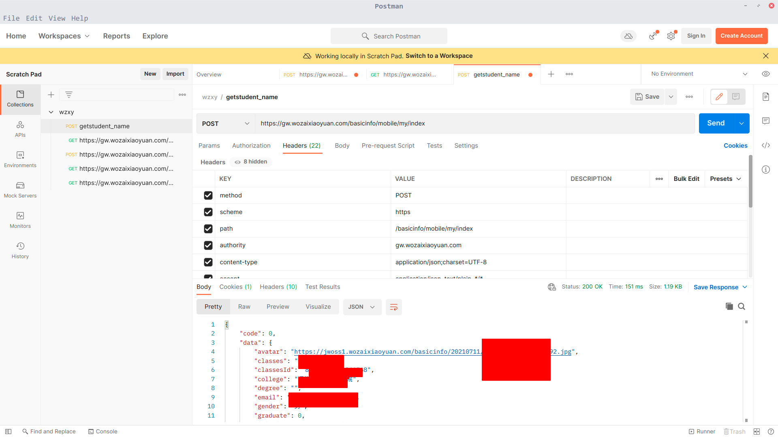This screenshot has width=778, height=437.
Task: Open the Monitors sidebar panel
Action: point(20,220)
